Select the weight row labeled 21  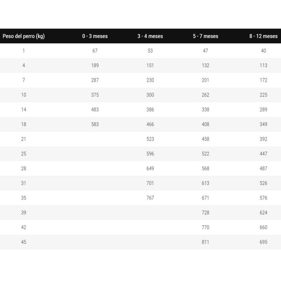click(x=24, y=139)
